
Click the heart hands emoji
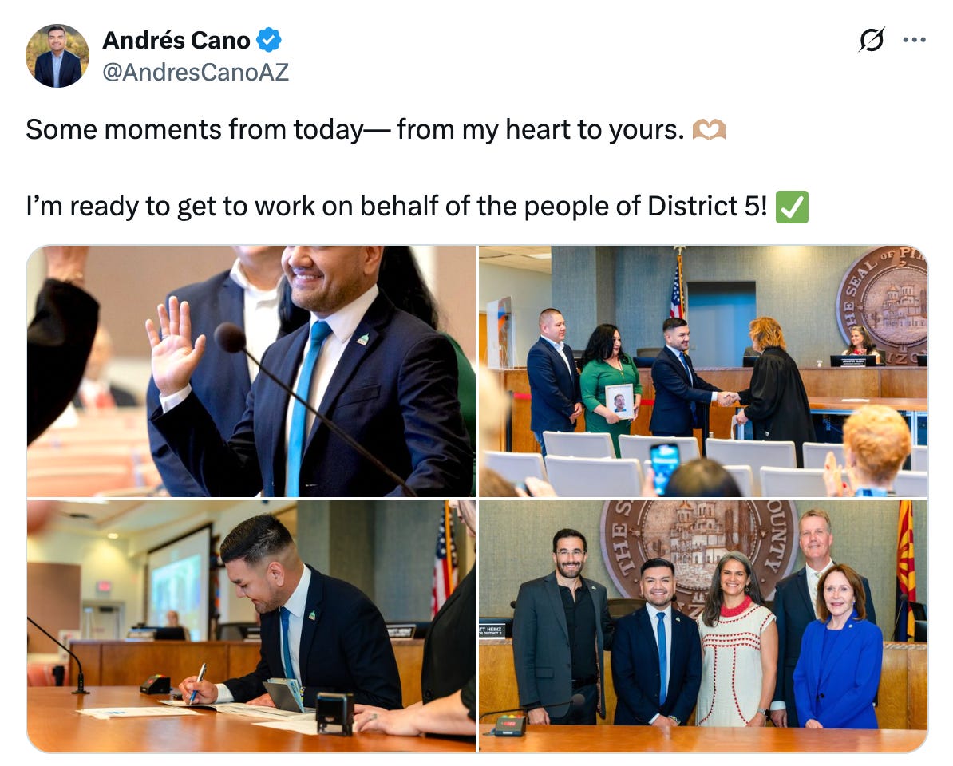tap(710, 129)
